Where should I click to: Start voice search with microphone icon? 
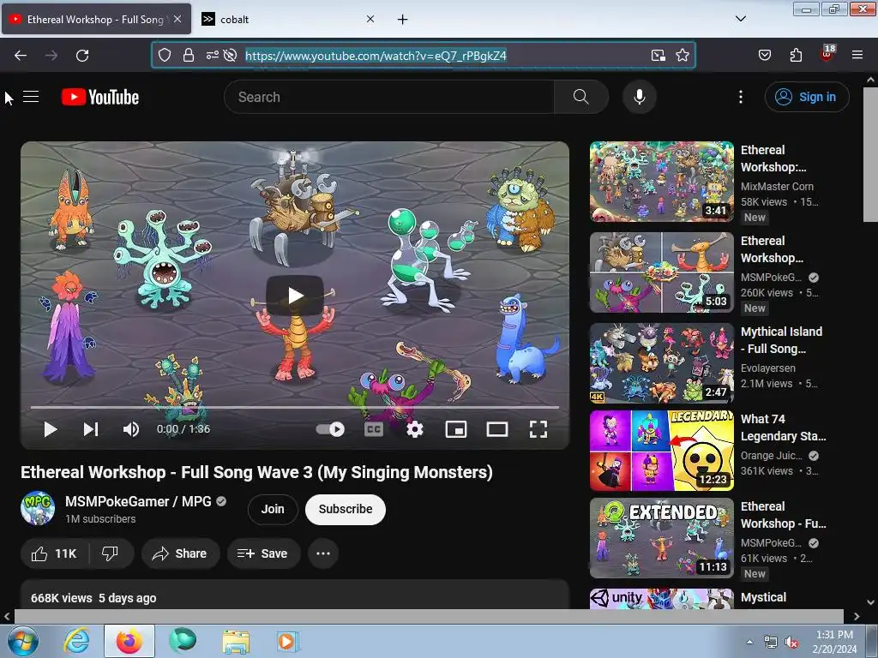[640, 97]
